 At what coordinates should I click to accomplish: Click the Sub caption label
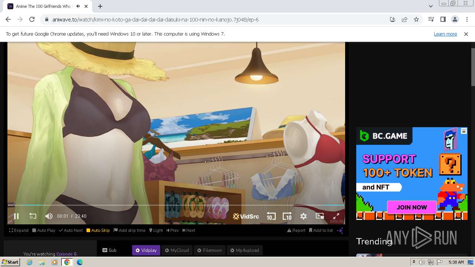click(109, 250)
